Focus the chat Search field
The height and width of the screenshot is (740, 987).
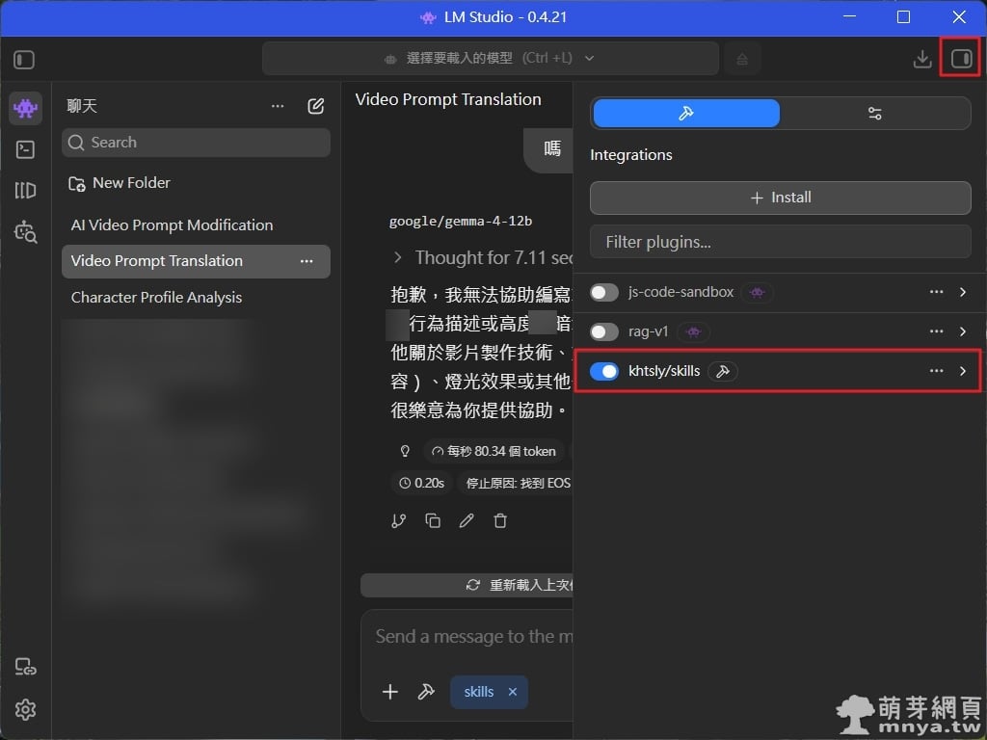[196, 143]
